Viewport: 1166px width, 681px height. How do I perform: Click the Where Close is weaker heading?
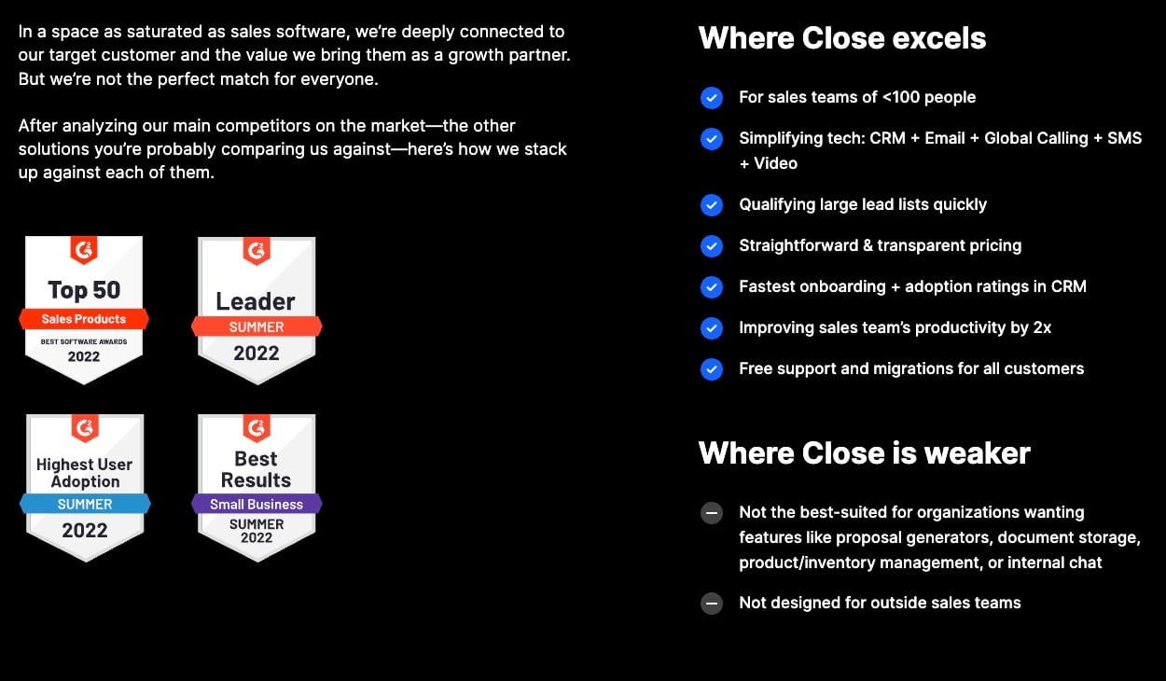864,453
